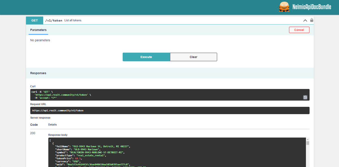Image resolution: width=339 pixels, height=167 pixels.
Task: Click the 'No parameters' text
Action: coord(40,40)
